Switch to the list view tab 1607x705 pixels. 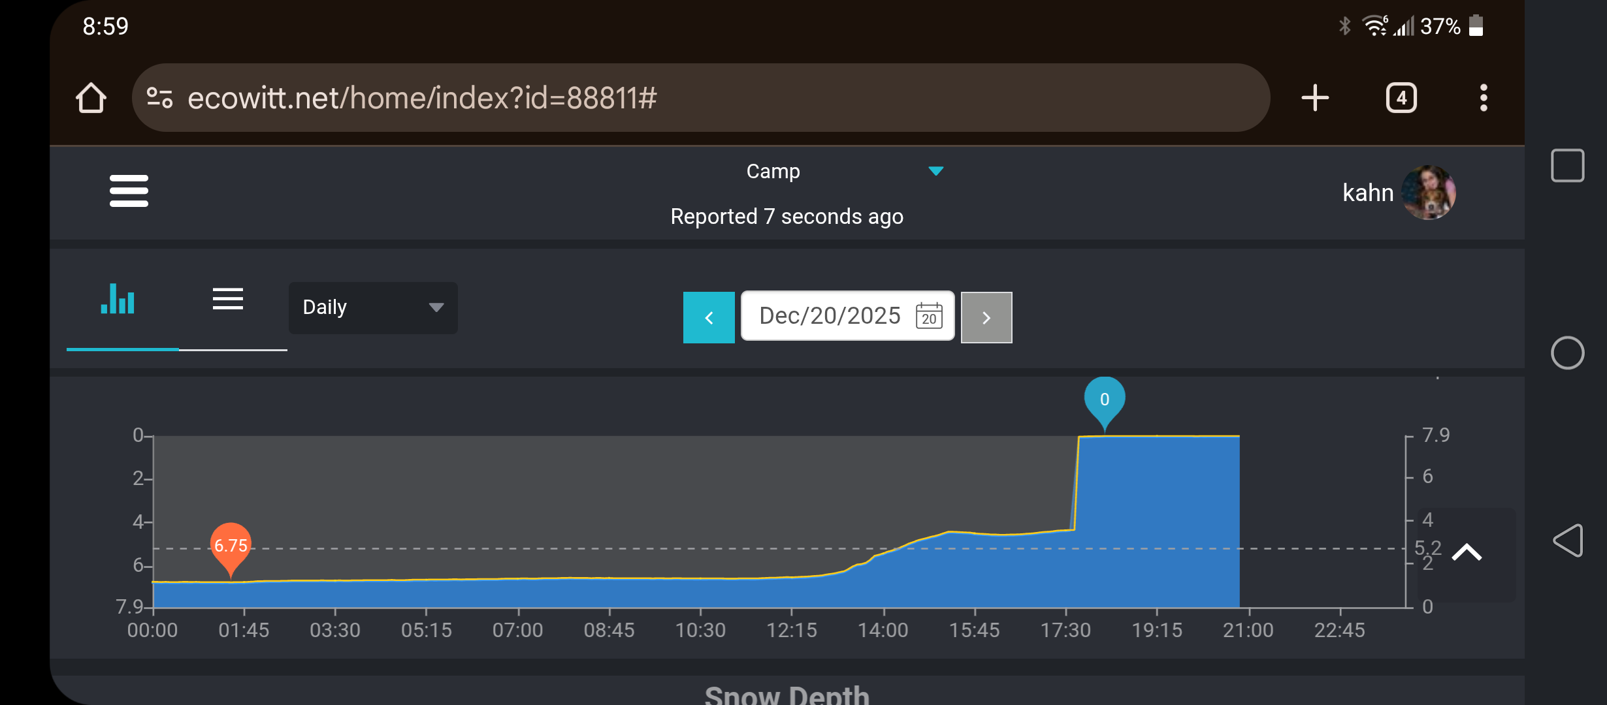click(228, 300)
